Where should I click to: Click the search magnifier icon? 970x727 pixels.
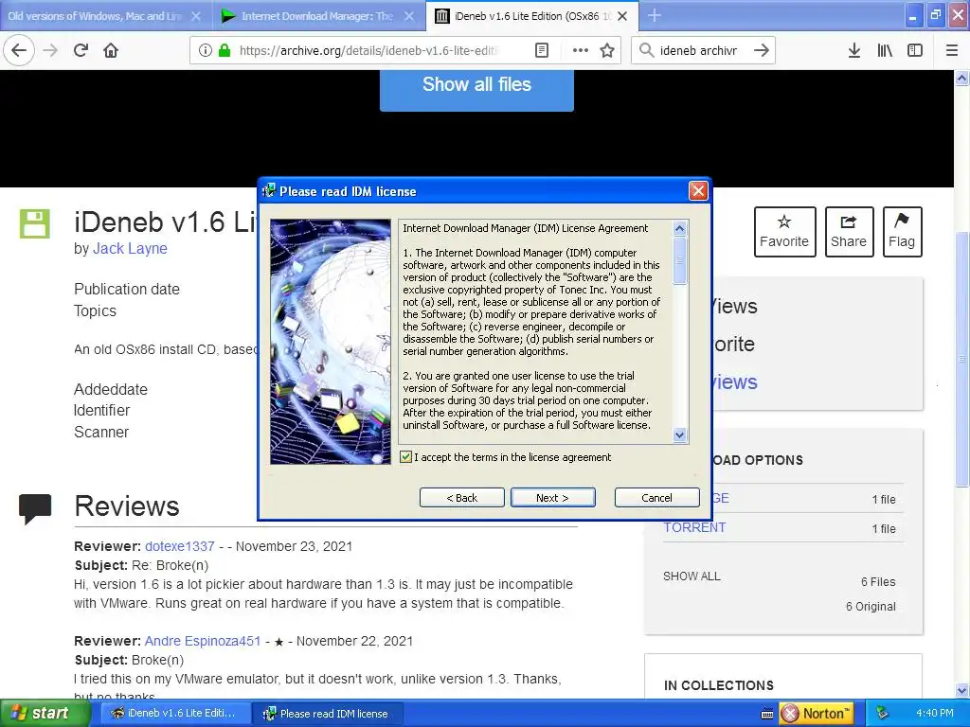(x=646, y=50)
